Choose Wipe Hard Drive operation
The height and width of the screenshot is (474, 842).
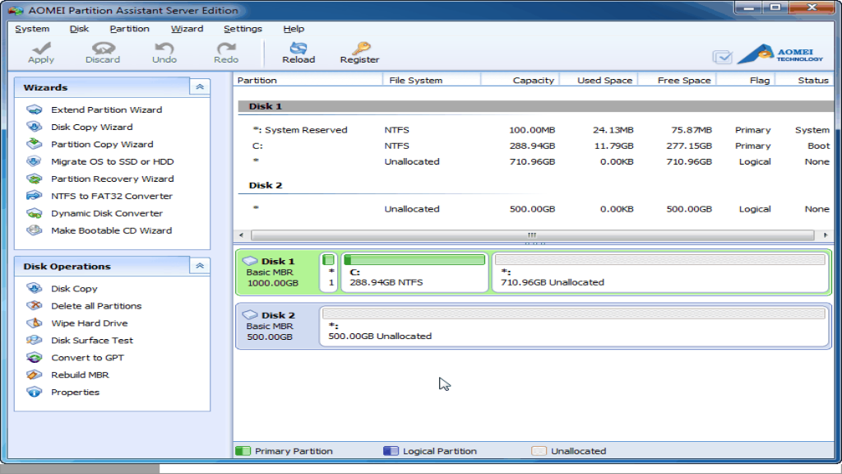click(89, 323)
